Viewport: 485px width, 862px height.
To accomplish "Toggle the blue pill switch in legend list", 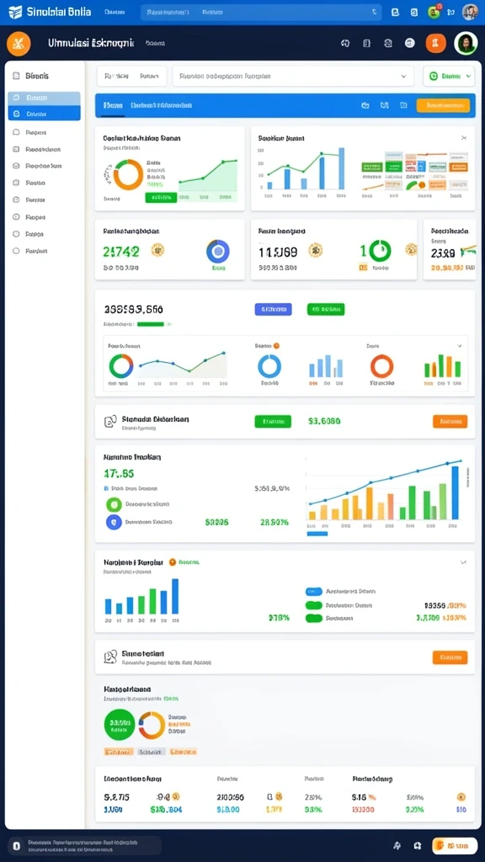I will click(x=313, y=592).
